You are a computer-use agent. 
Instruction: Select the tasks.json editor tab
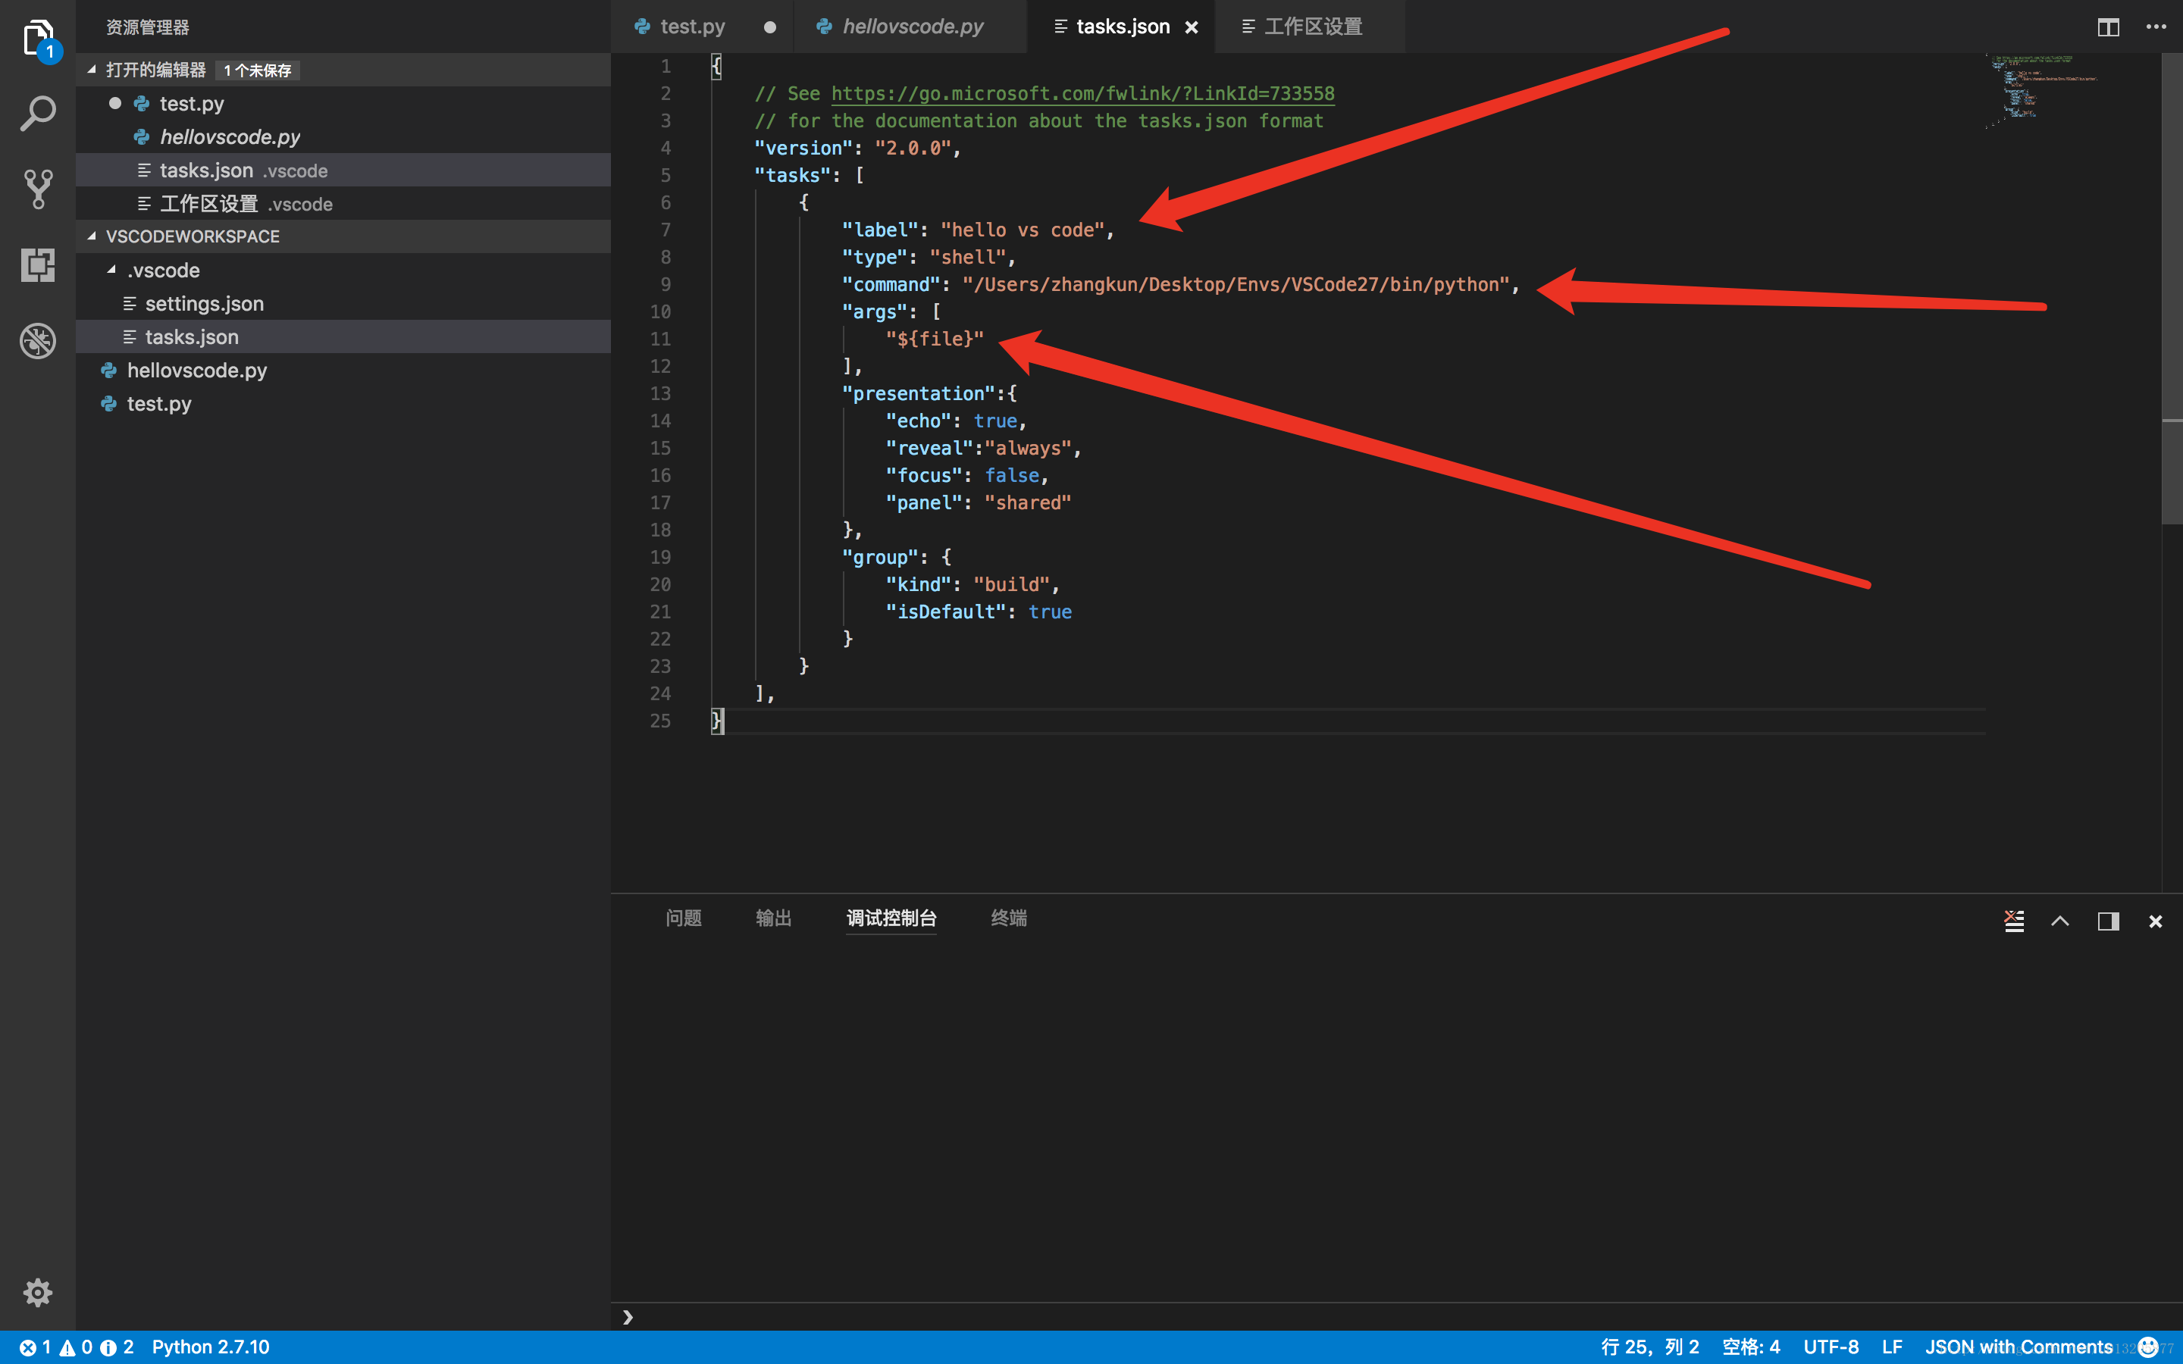pos(1122,27)
